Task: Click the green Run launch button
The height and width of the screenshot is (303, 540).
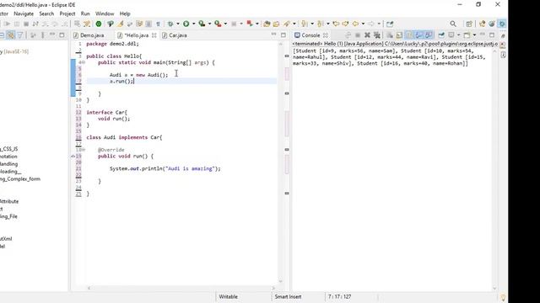Action: [186, 24]
